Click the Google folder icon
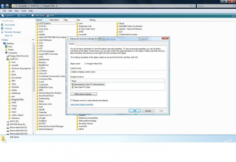Viewport: 236px width, 162px height. click(x=37, y=118)
